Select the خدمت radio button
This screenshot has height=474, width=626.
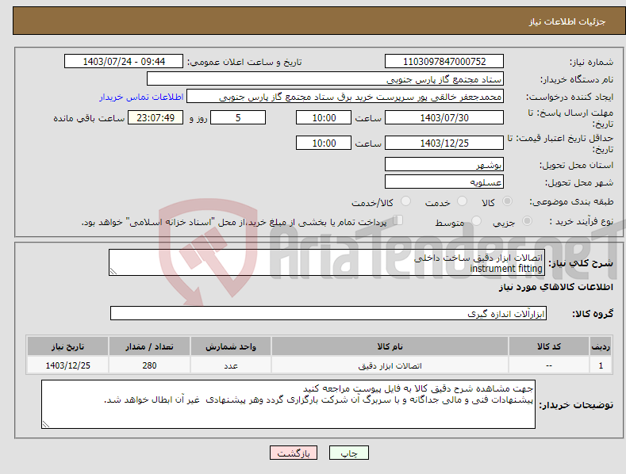pos(462,201)
